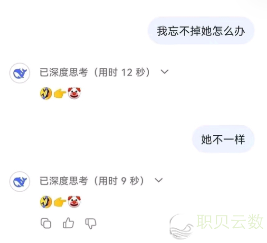
Task: Give the last reply a thumbs down
Action: tap(91, 224)
